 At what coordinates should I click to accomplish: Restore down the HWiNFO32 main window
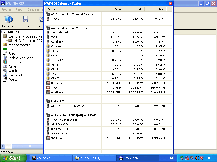pyautogui.click(x=207, y=4)
